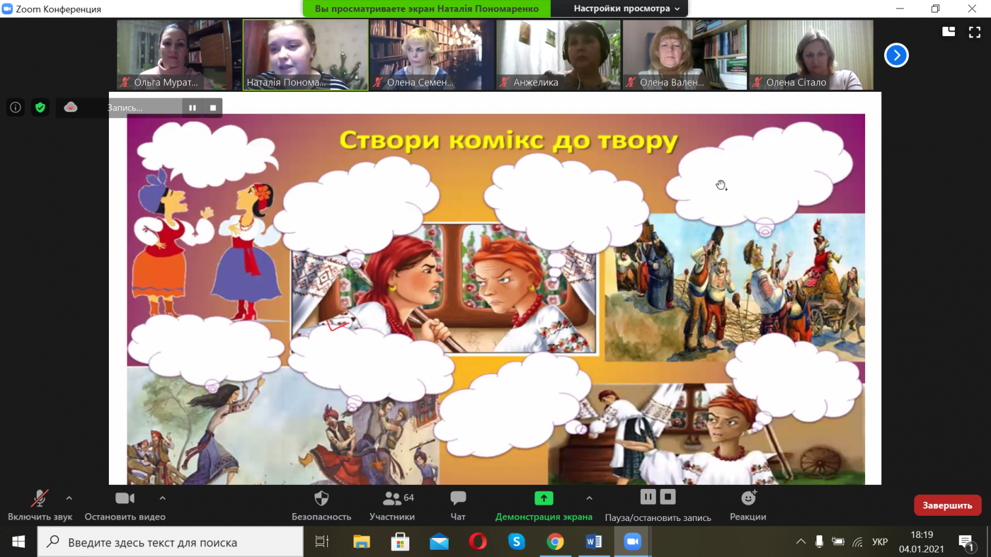991x557 pixels.
Task: Open Windows Start menu
Action: pos(18,542)
